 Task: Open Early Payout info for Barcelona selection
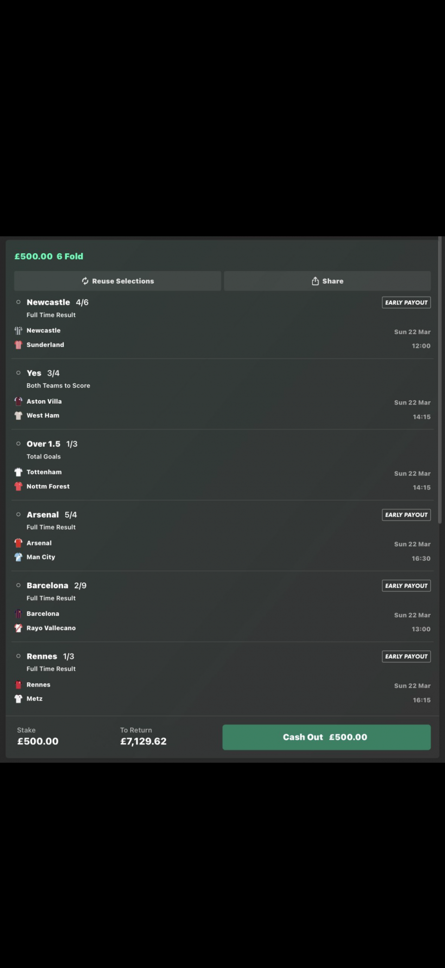pyautogui.click(x=406, y=586)
